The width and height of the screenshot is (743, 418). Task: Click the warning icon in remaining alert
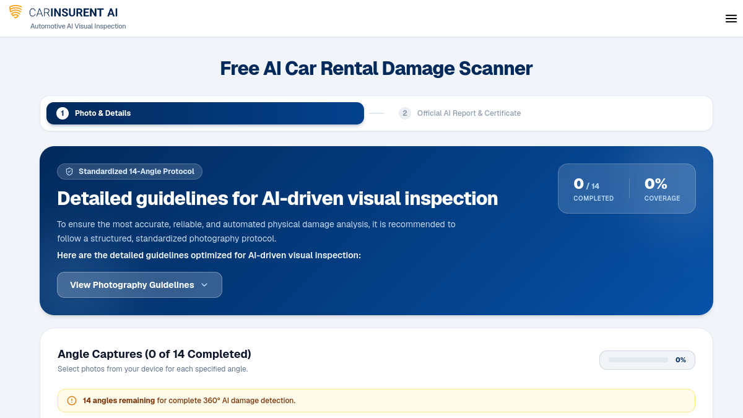pos(72,401)
